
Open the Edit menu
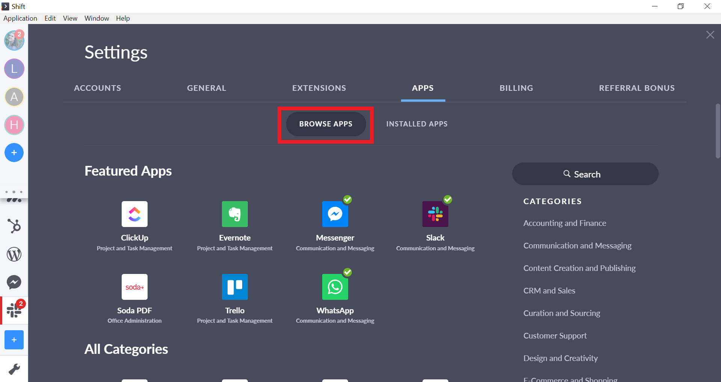[50, 18]
